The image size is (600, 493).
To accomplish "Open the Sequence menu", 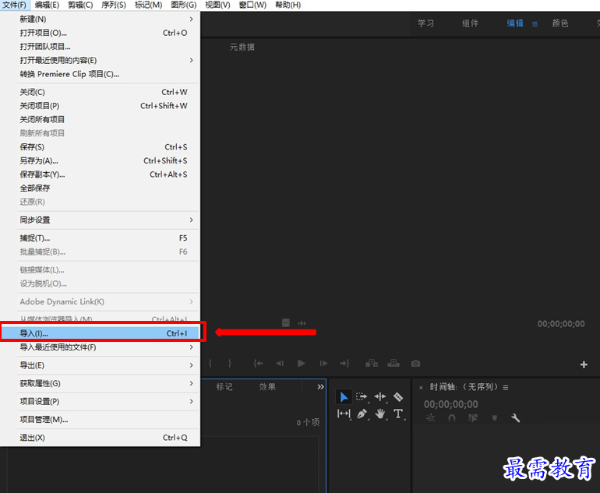I will click(x=114, y=5).
